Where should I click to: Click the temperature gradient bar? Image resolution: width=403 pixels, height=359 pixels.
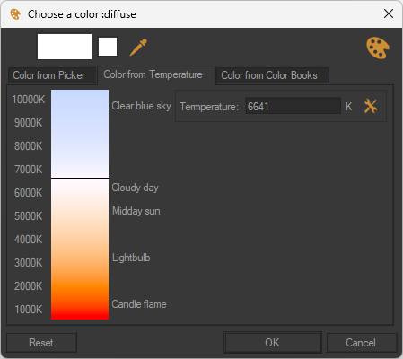click(80, 205)
